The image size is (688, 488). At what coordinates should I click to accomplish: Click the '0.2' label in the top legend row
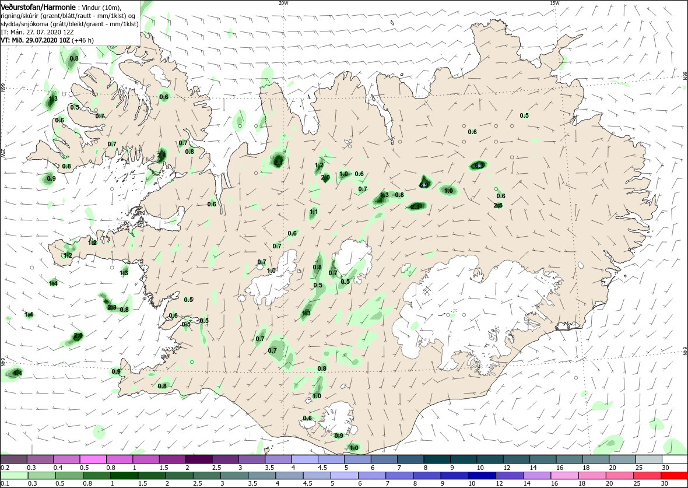point(5,468)
